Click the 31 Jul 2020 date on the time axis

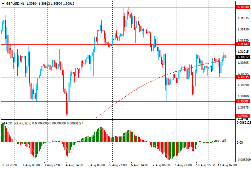click(x=8, y=166)
